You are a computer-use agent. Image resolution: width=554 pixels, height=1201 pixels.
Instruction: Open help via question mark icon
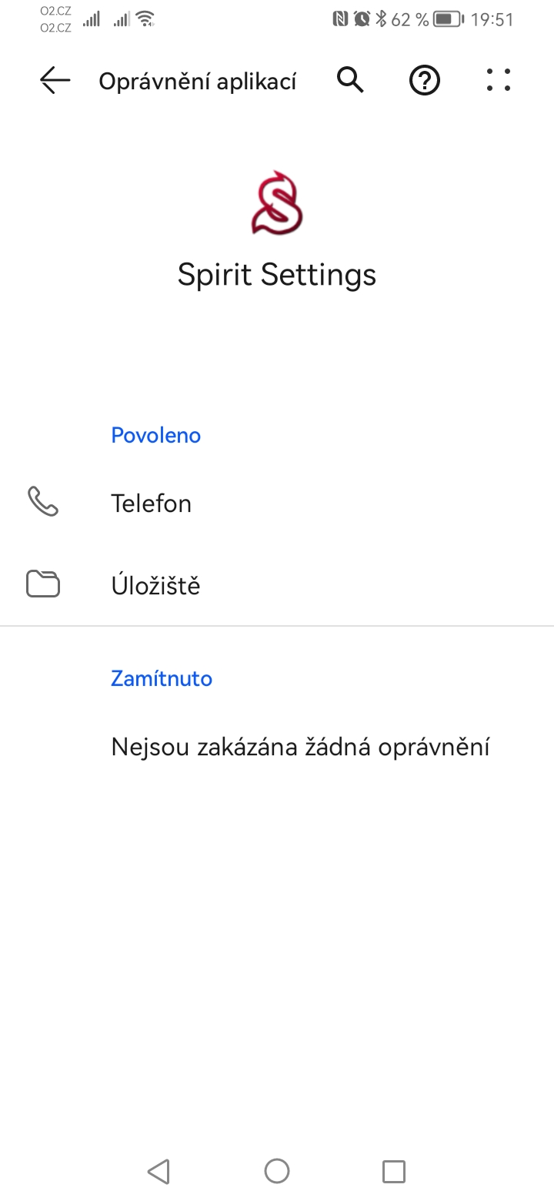pyautogui.click(x=424, y=80)
